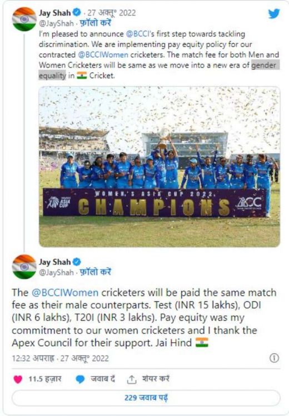Image resolution: width=289 pixels, height=416 pixels.
Task: Click the 229 जवाब पढ़ें button
Action: click(x=146, y=398)
